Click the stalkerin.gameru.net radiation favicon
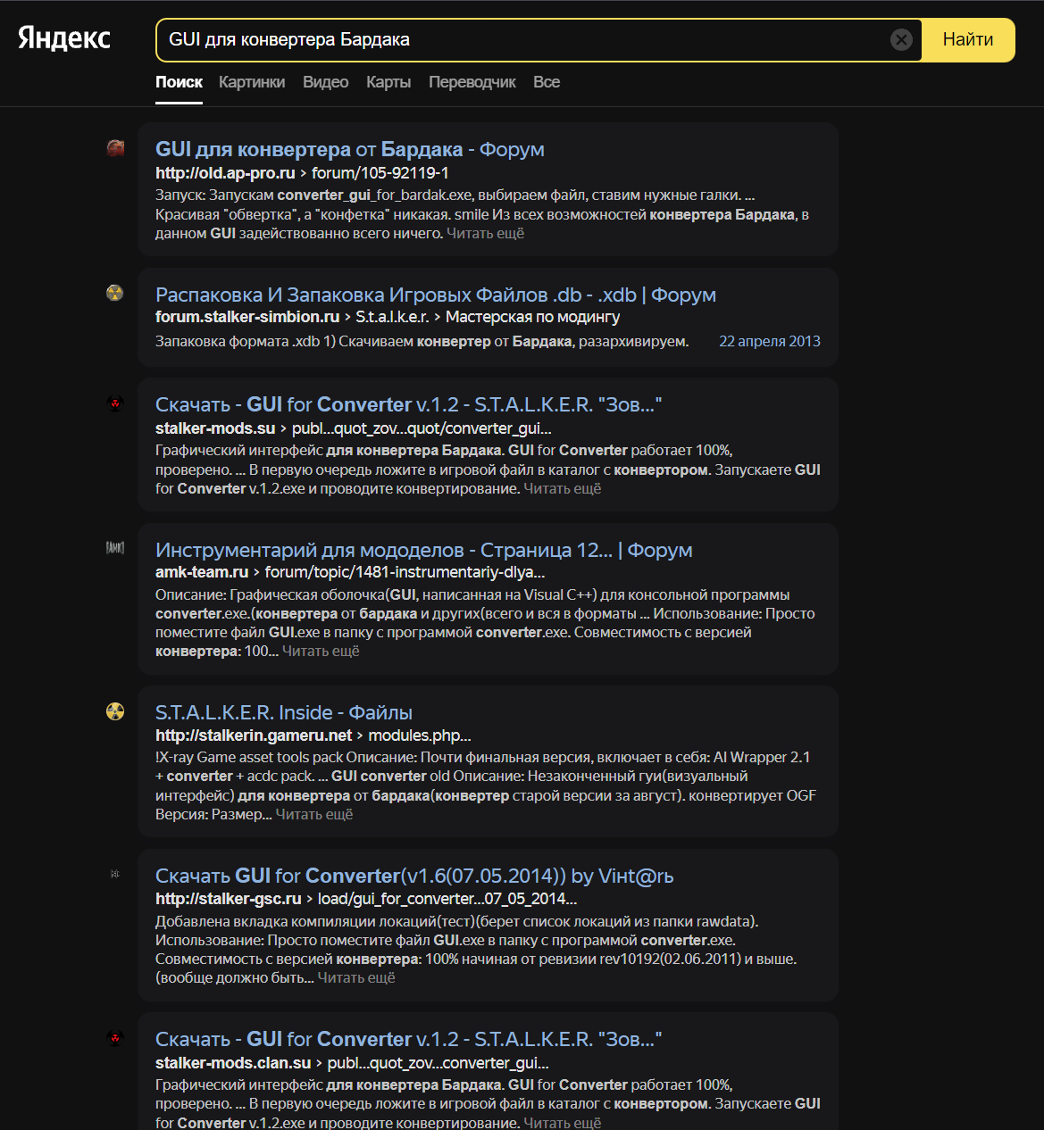1044x1130 pixels. click(x=115, y=710)
